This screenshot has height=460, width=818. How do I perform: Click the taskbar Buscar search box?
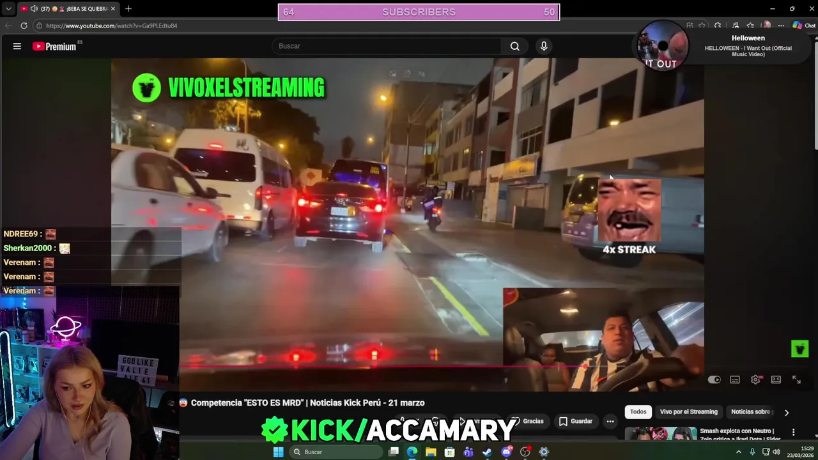pos(336,452)
